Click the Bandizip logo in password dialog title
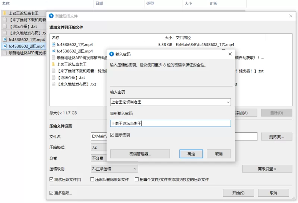Viewport: 298px width, 203px height. pos(111,54)
